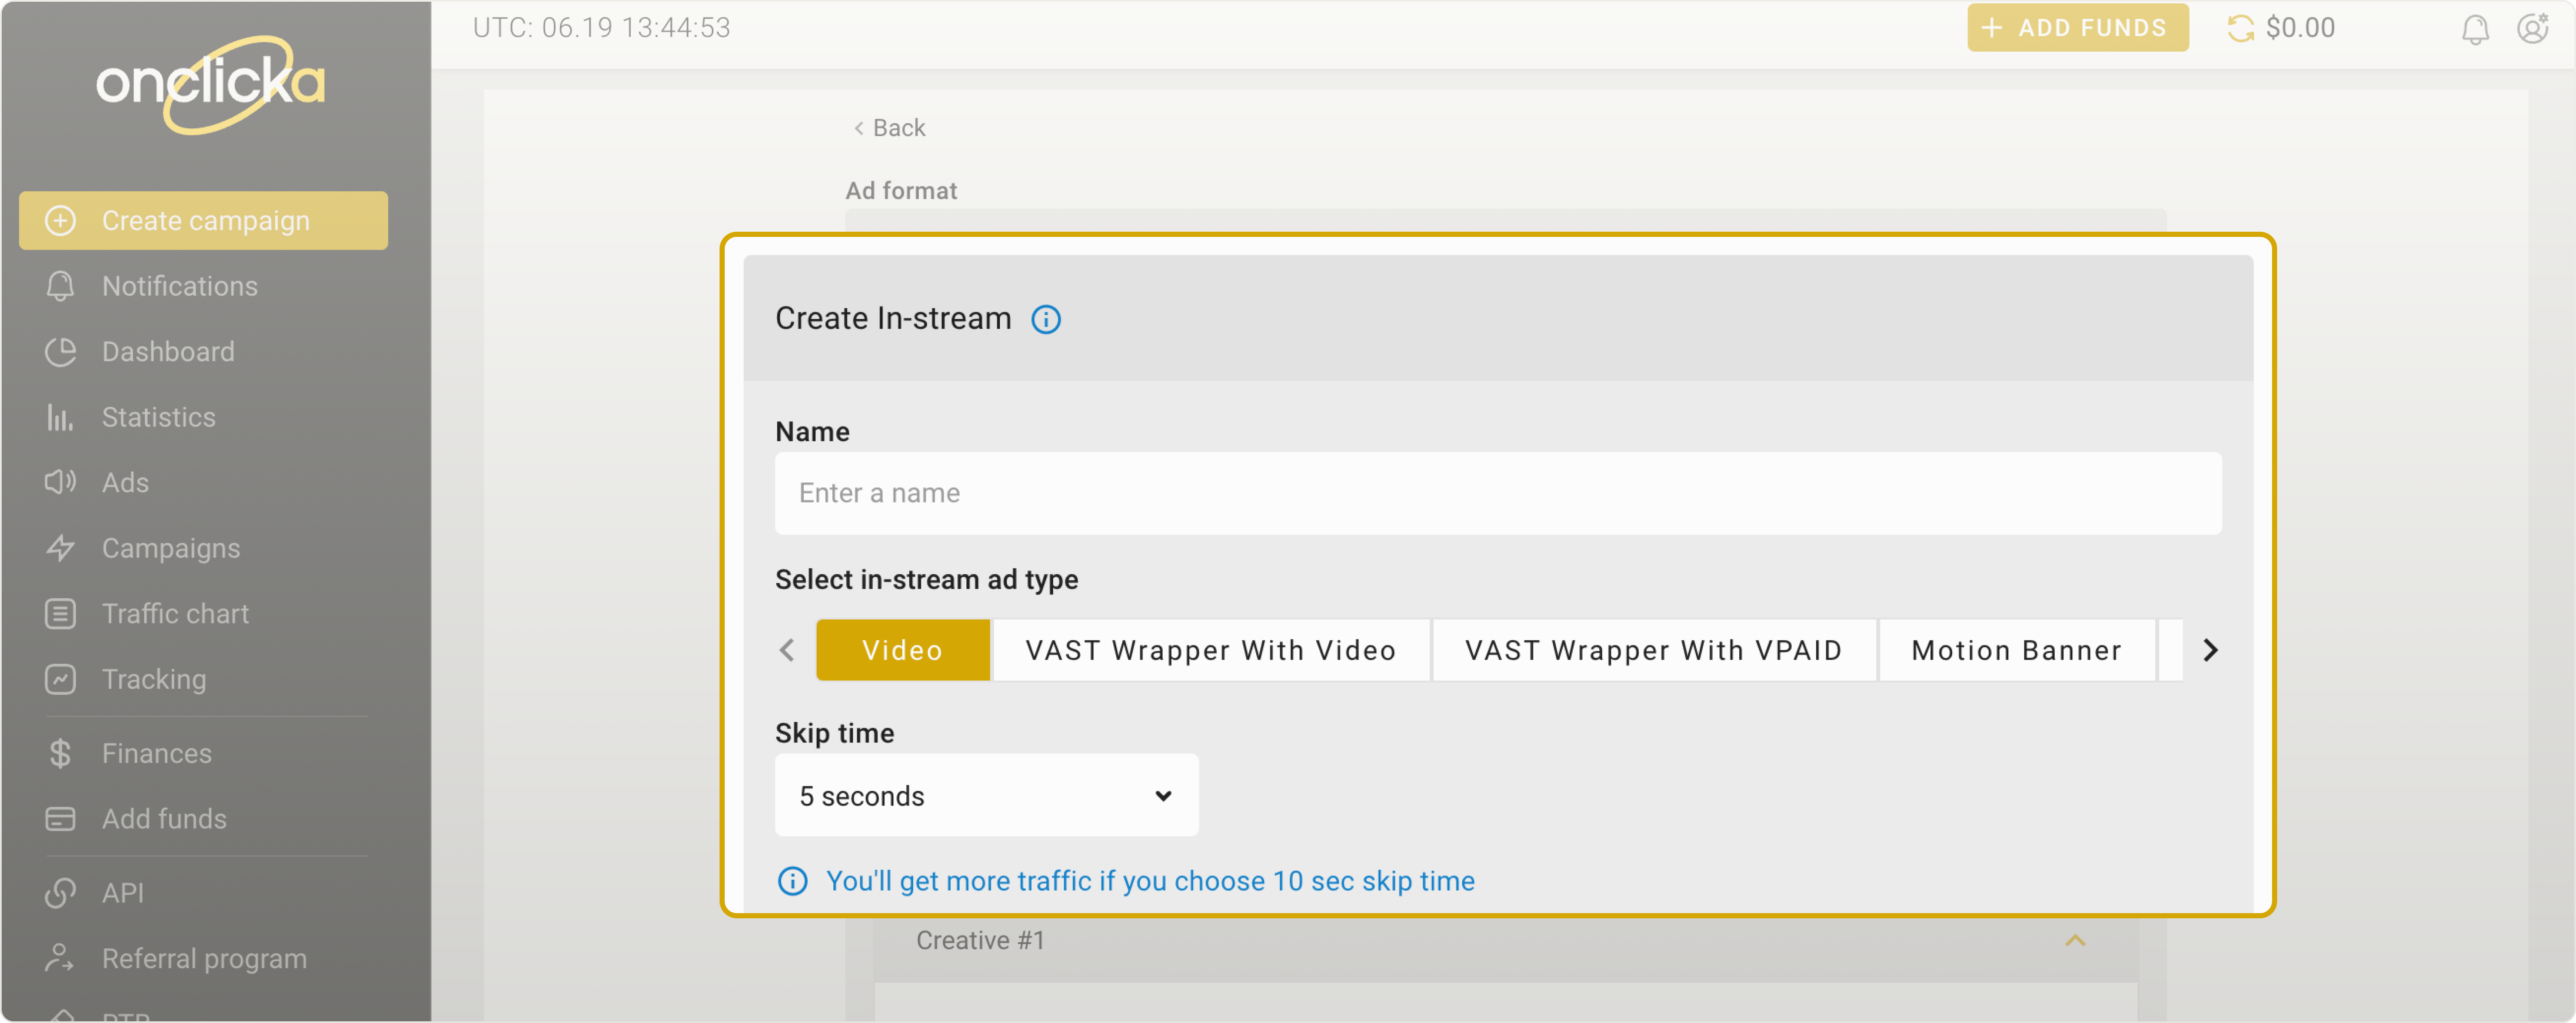
Task: Open Statistics via the bar chart icon
Action: click(60, 418)
